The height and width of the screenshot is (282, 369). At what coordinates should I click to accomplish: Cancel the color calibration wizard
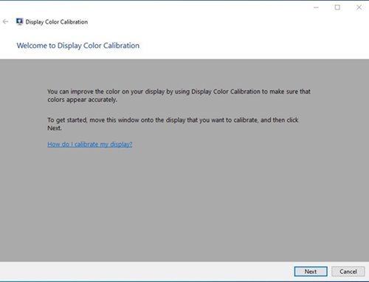pyautogui.click(x=348, y=272)
